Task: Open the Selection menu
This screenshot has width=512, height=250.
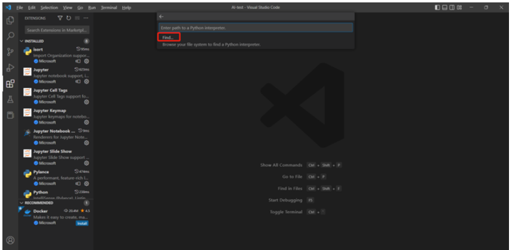Action: point(49,7)
